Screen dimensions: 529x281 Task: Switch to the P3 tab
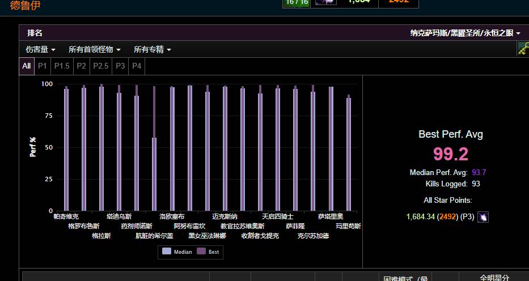pyautogui.click(x=120, y=66)
